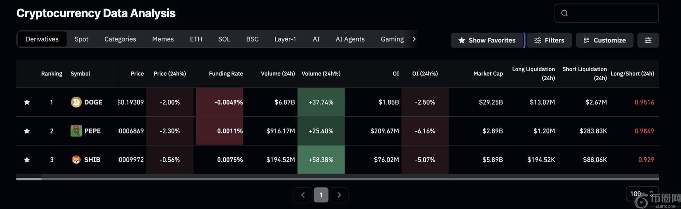Go to the previous page arrow

pos(303,195)
